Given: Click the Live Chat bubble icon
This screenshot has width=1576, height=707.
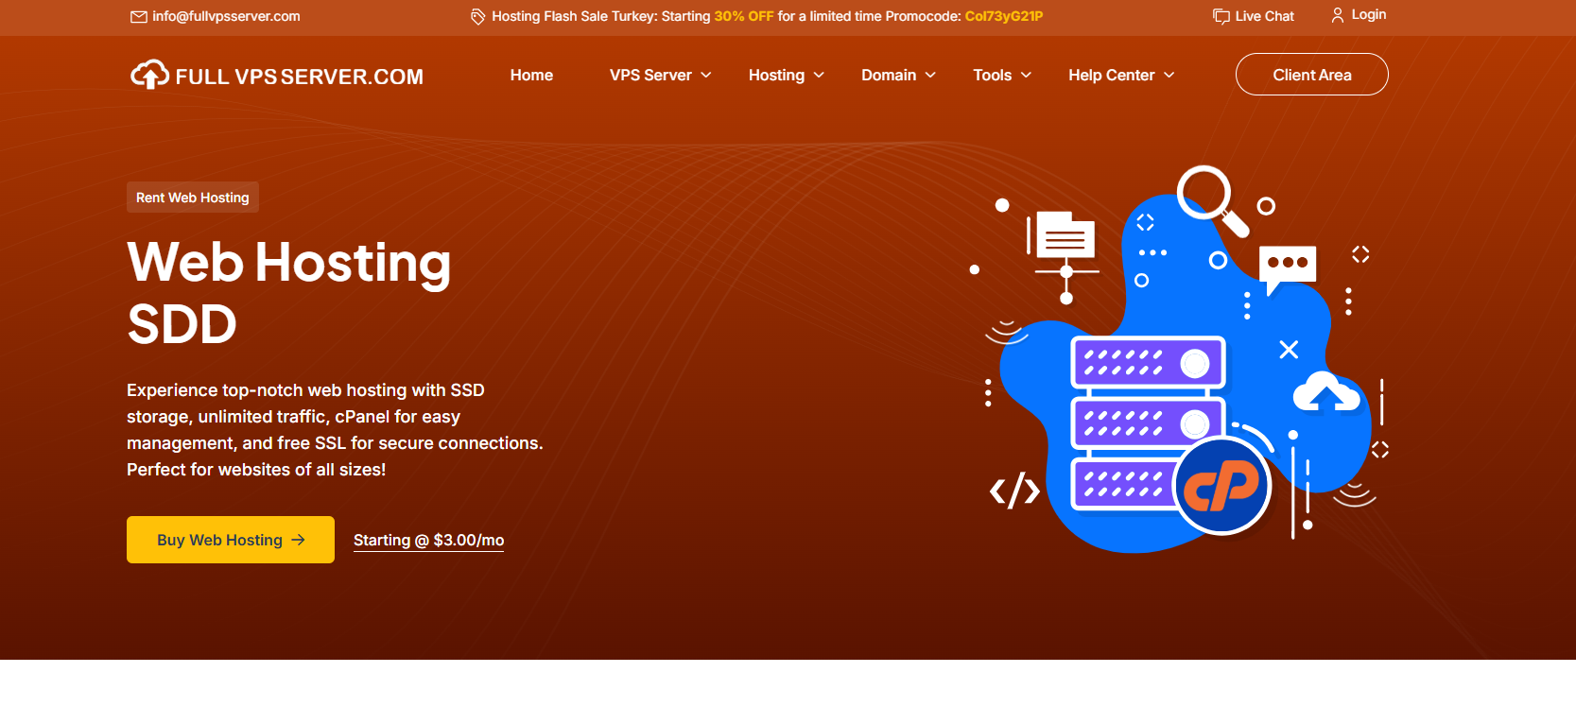Looking at the screenshot, I should [1221, 16].
